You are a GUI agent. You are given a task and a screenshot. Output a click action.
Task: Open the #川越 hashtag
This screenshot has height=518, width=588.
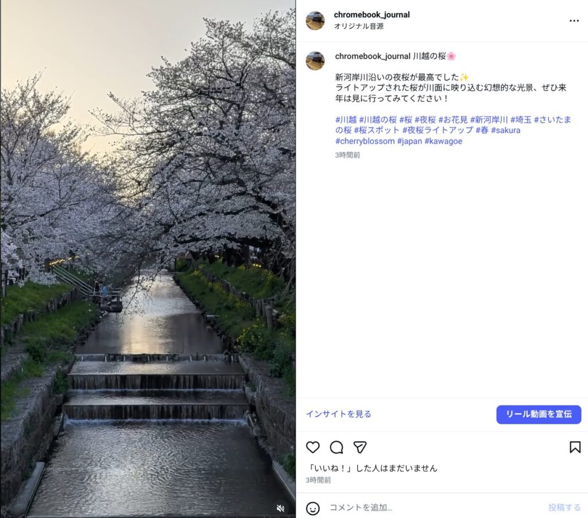(346, 119)
